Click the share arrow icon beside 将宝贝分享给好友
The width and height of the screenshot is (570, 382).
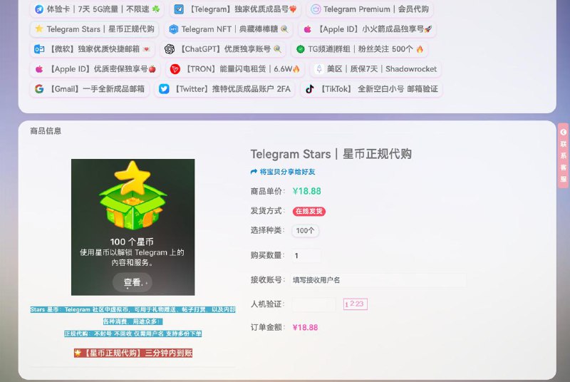(254, 172)
